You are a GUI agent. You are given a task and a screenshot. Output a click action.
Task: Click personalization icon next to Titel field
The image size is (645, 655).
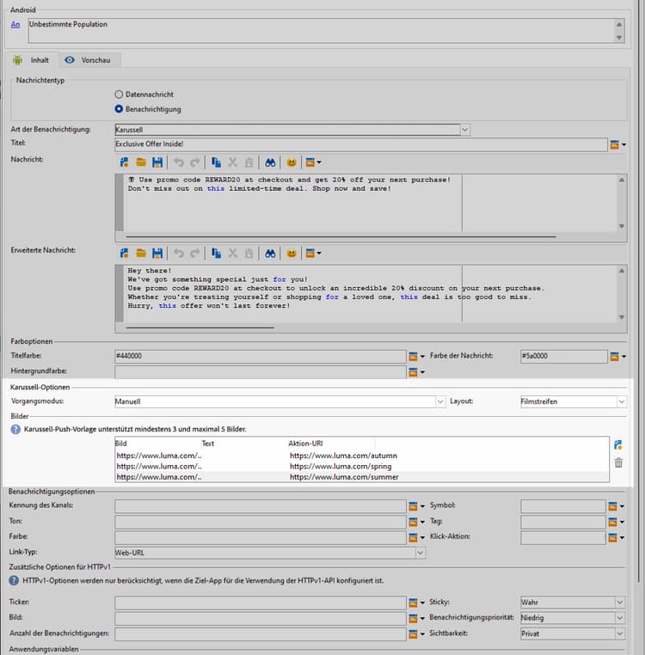(617, 144)
